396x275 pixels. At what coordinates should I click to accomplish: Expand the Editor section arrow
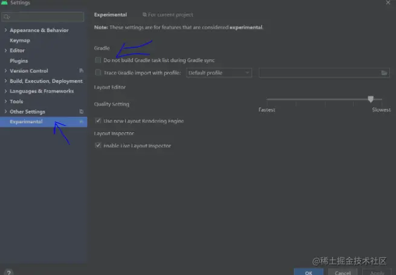[5, 51]
